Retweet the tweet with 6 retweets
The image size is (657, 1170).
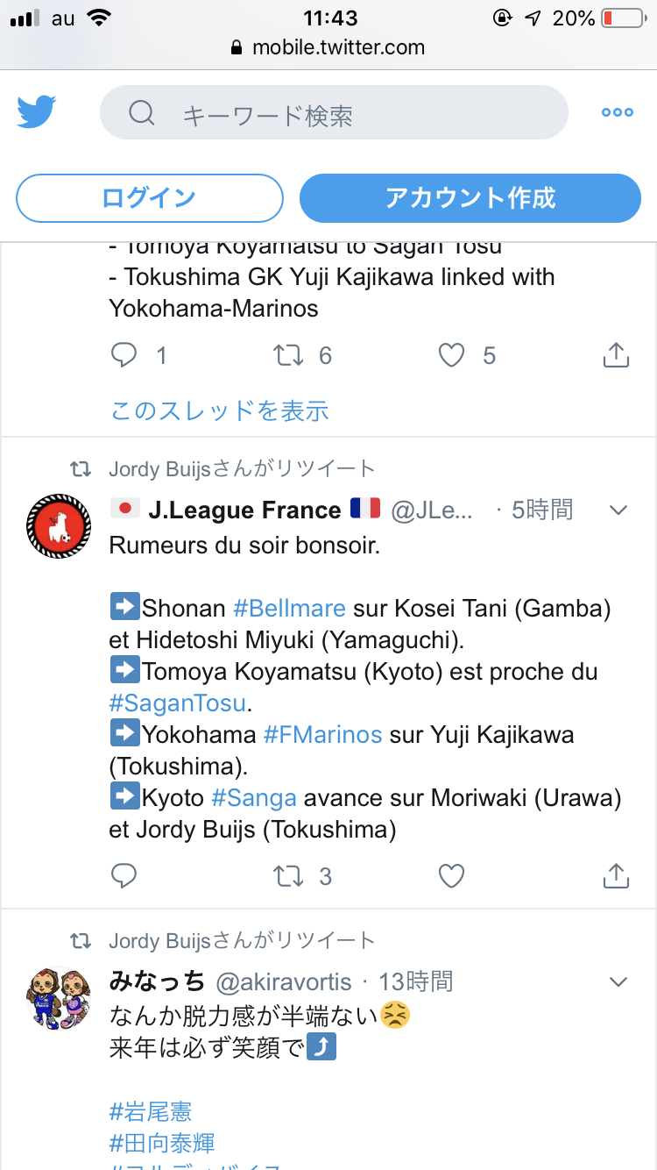pos(290,354)
